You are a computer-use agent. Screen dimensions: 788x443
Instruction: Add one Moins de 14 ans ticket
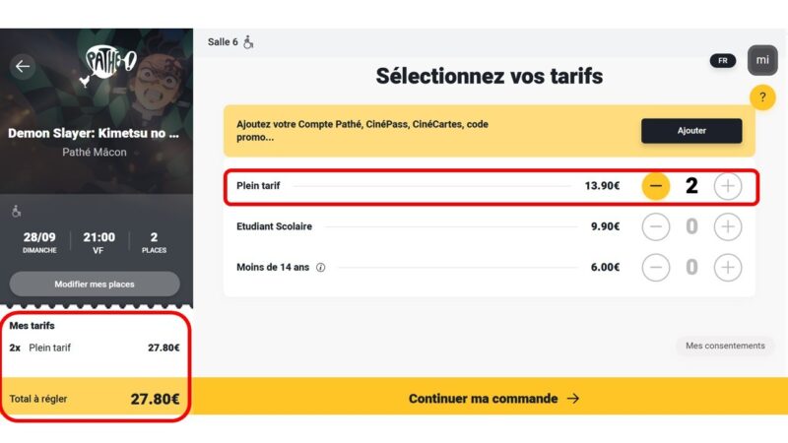coord(727,267)
